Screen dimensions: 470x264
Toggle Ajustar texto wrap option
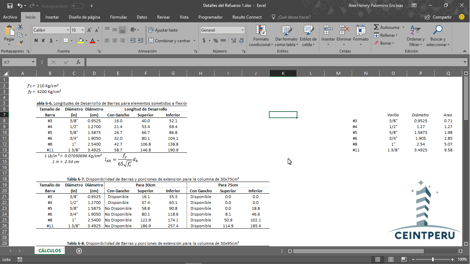(x=163, y=30)
